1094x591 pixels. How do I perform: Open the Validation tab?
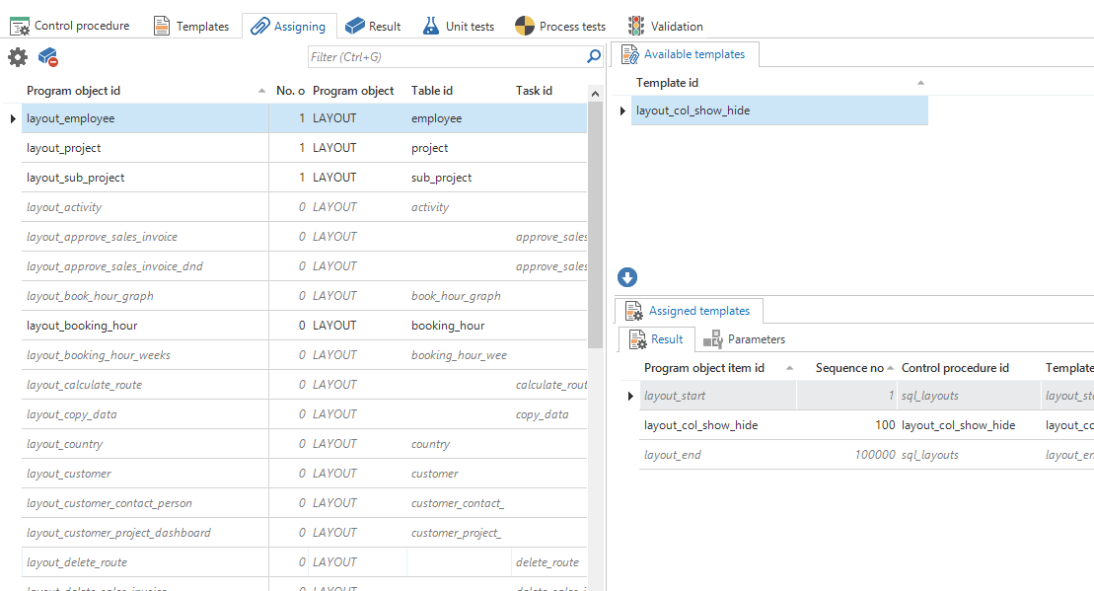pyautogui.click(x=666, y=27)
